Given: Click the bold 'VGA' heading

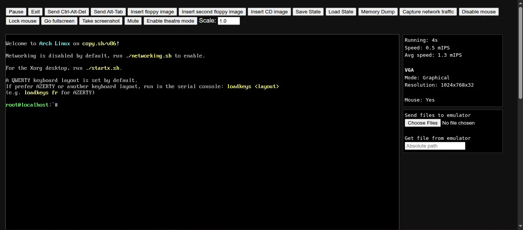Looking at the screenshot, I should click(409, 70).
